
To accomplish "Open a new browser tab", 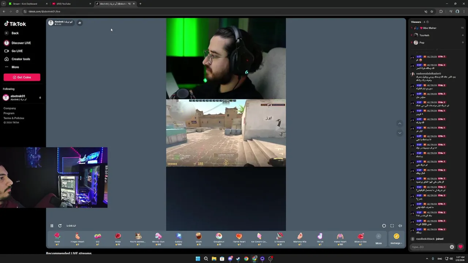I will coord(140,4).
